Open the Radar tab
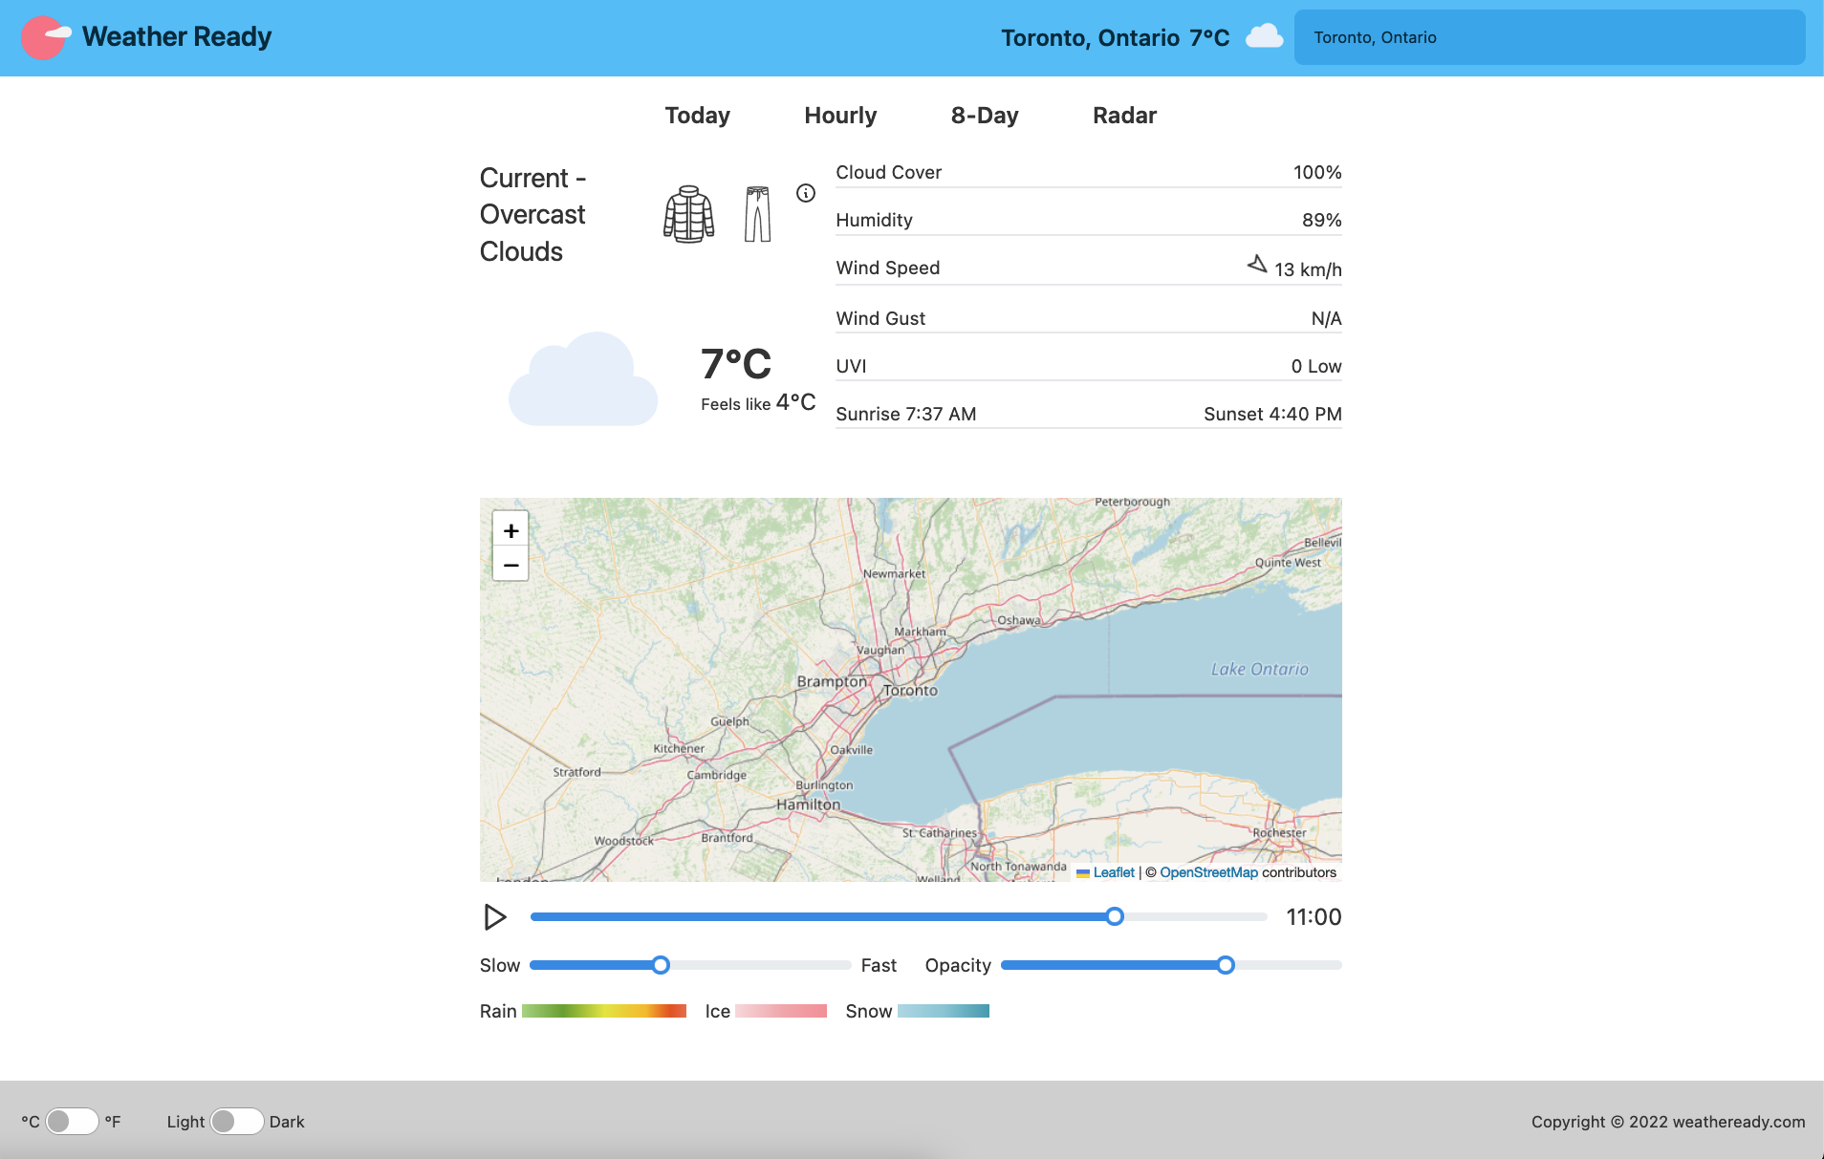Image resolution: width=1824 pixels, height=1159 pixels. 1124,116
